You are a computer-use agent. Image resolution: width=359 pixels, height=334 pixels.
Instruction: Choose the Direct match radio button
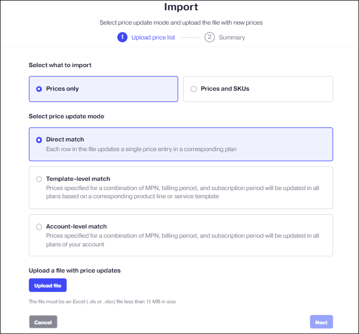(x=39, y=140)
